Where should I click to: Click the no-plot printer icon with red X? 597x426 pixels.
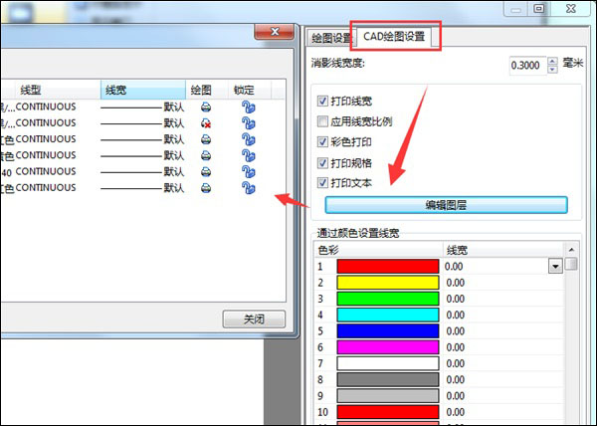pyautogui.click(x=206, y=123)
